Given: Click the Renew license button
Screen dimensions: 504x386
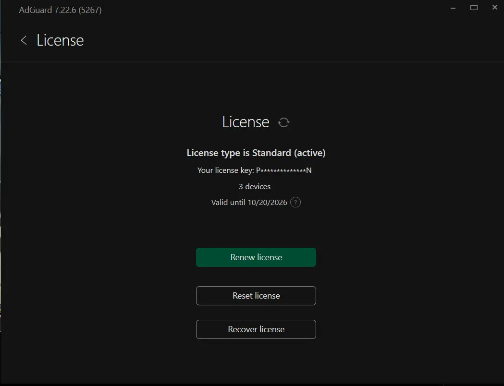Looking at the screenshot, I should tap(256, 257).
